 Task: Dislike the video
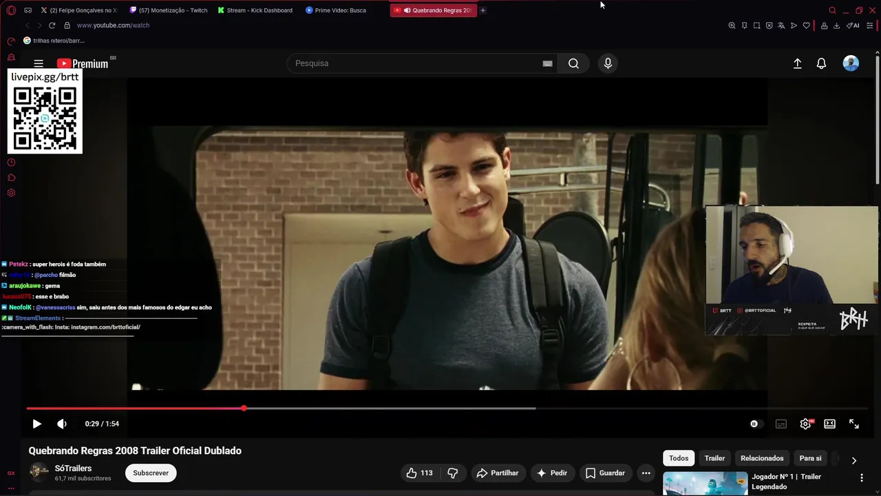pos(452,473)
